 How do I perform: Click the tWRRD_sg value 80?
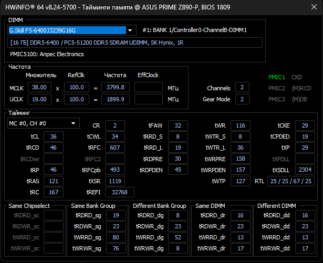click(116, 237)
